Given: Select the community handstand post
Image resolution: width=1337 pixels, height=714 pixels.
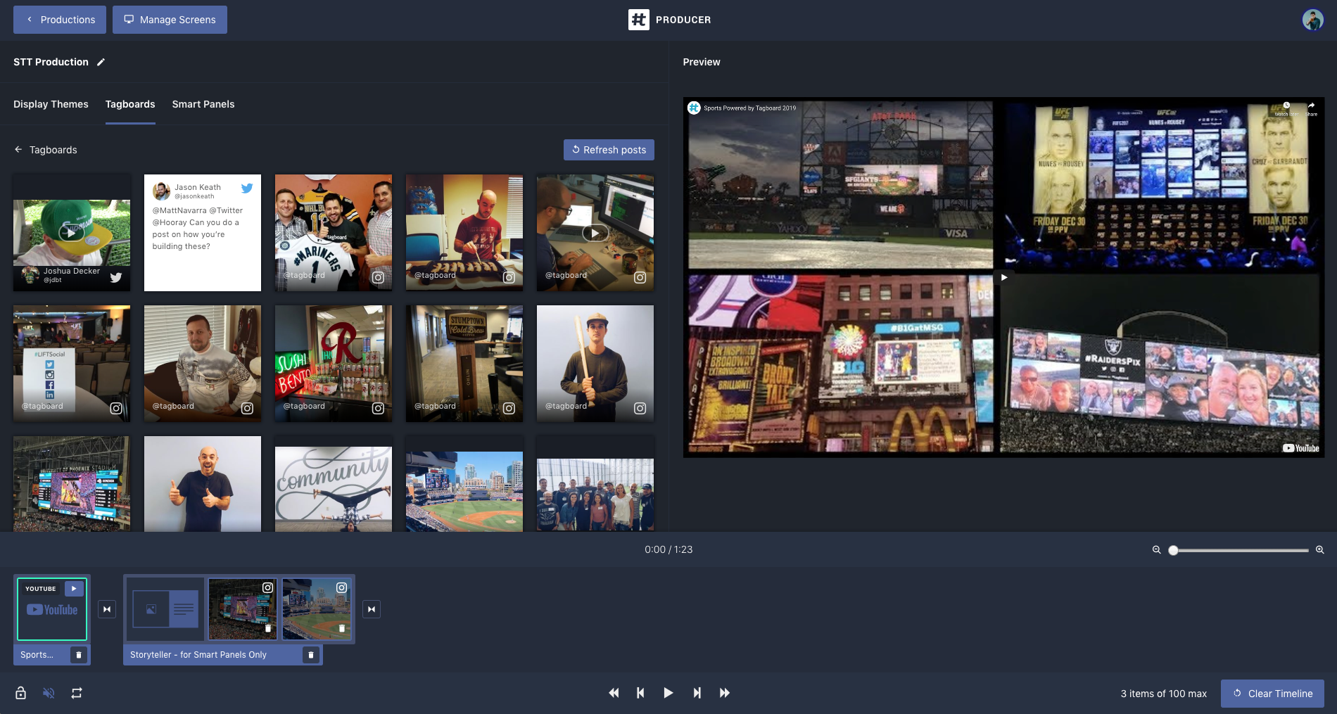Looking at the screenshot, I should (334, 484).
